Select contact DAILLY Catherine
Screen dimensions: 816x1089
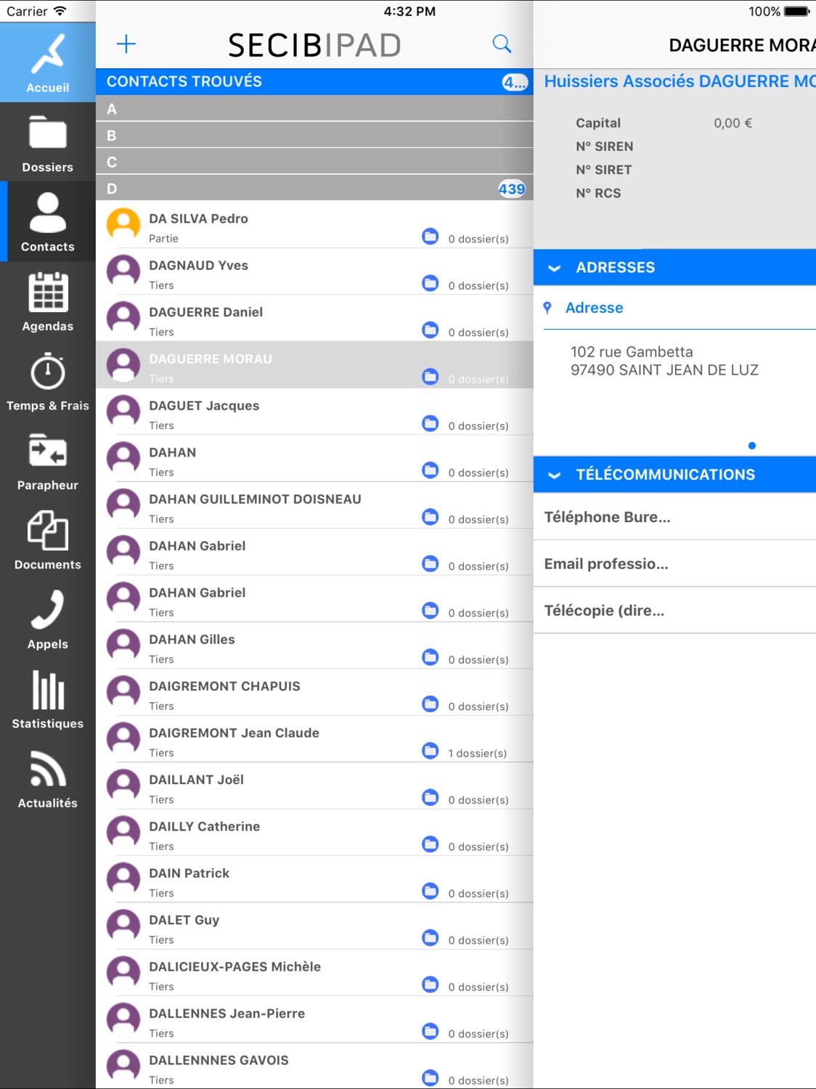314,832
